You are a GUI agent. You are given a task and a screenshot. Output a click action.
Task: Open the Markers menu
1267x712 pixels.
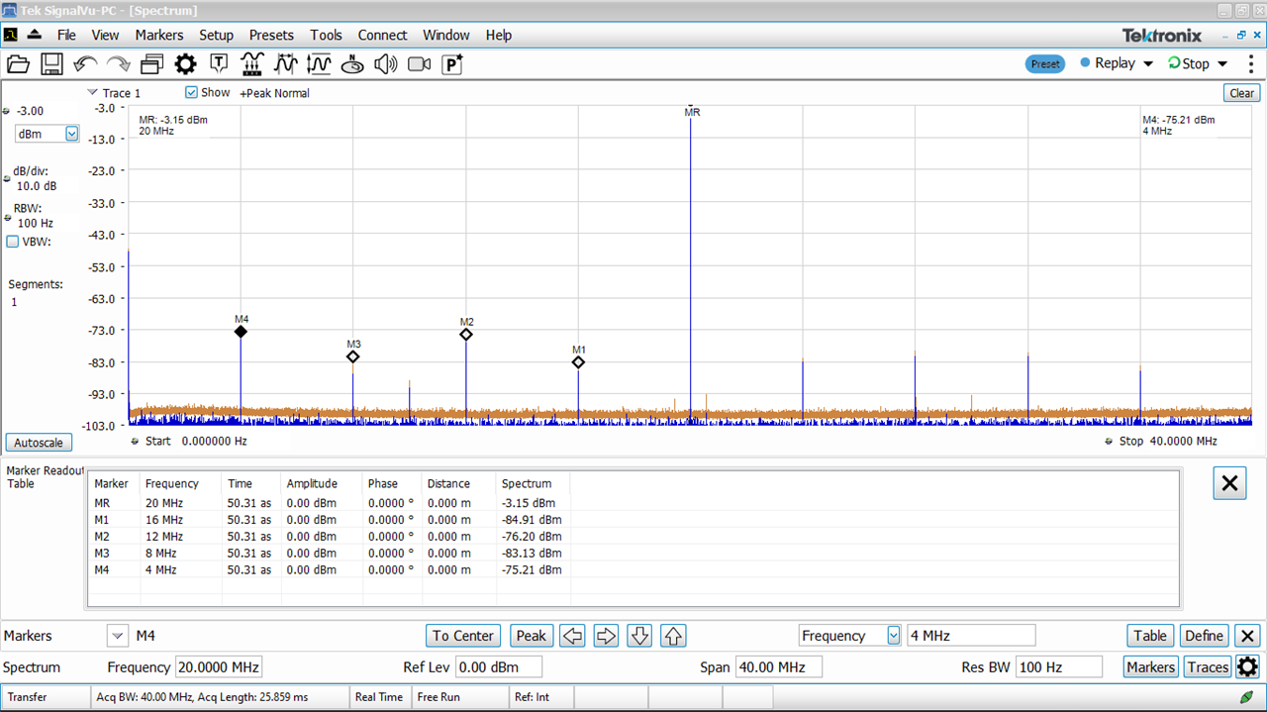coord(159,35)
